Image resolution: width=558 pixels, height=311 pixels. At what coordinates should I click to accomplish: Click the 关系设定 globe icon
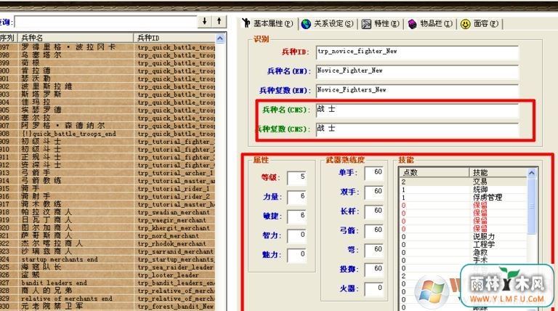coord(306,24)
